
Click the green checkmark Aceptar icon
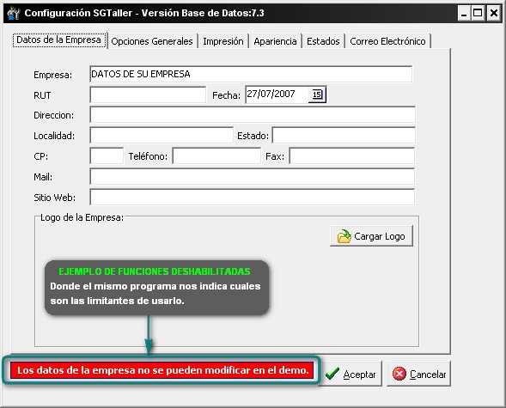point(332,374)
